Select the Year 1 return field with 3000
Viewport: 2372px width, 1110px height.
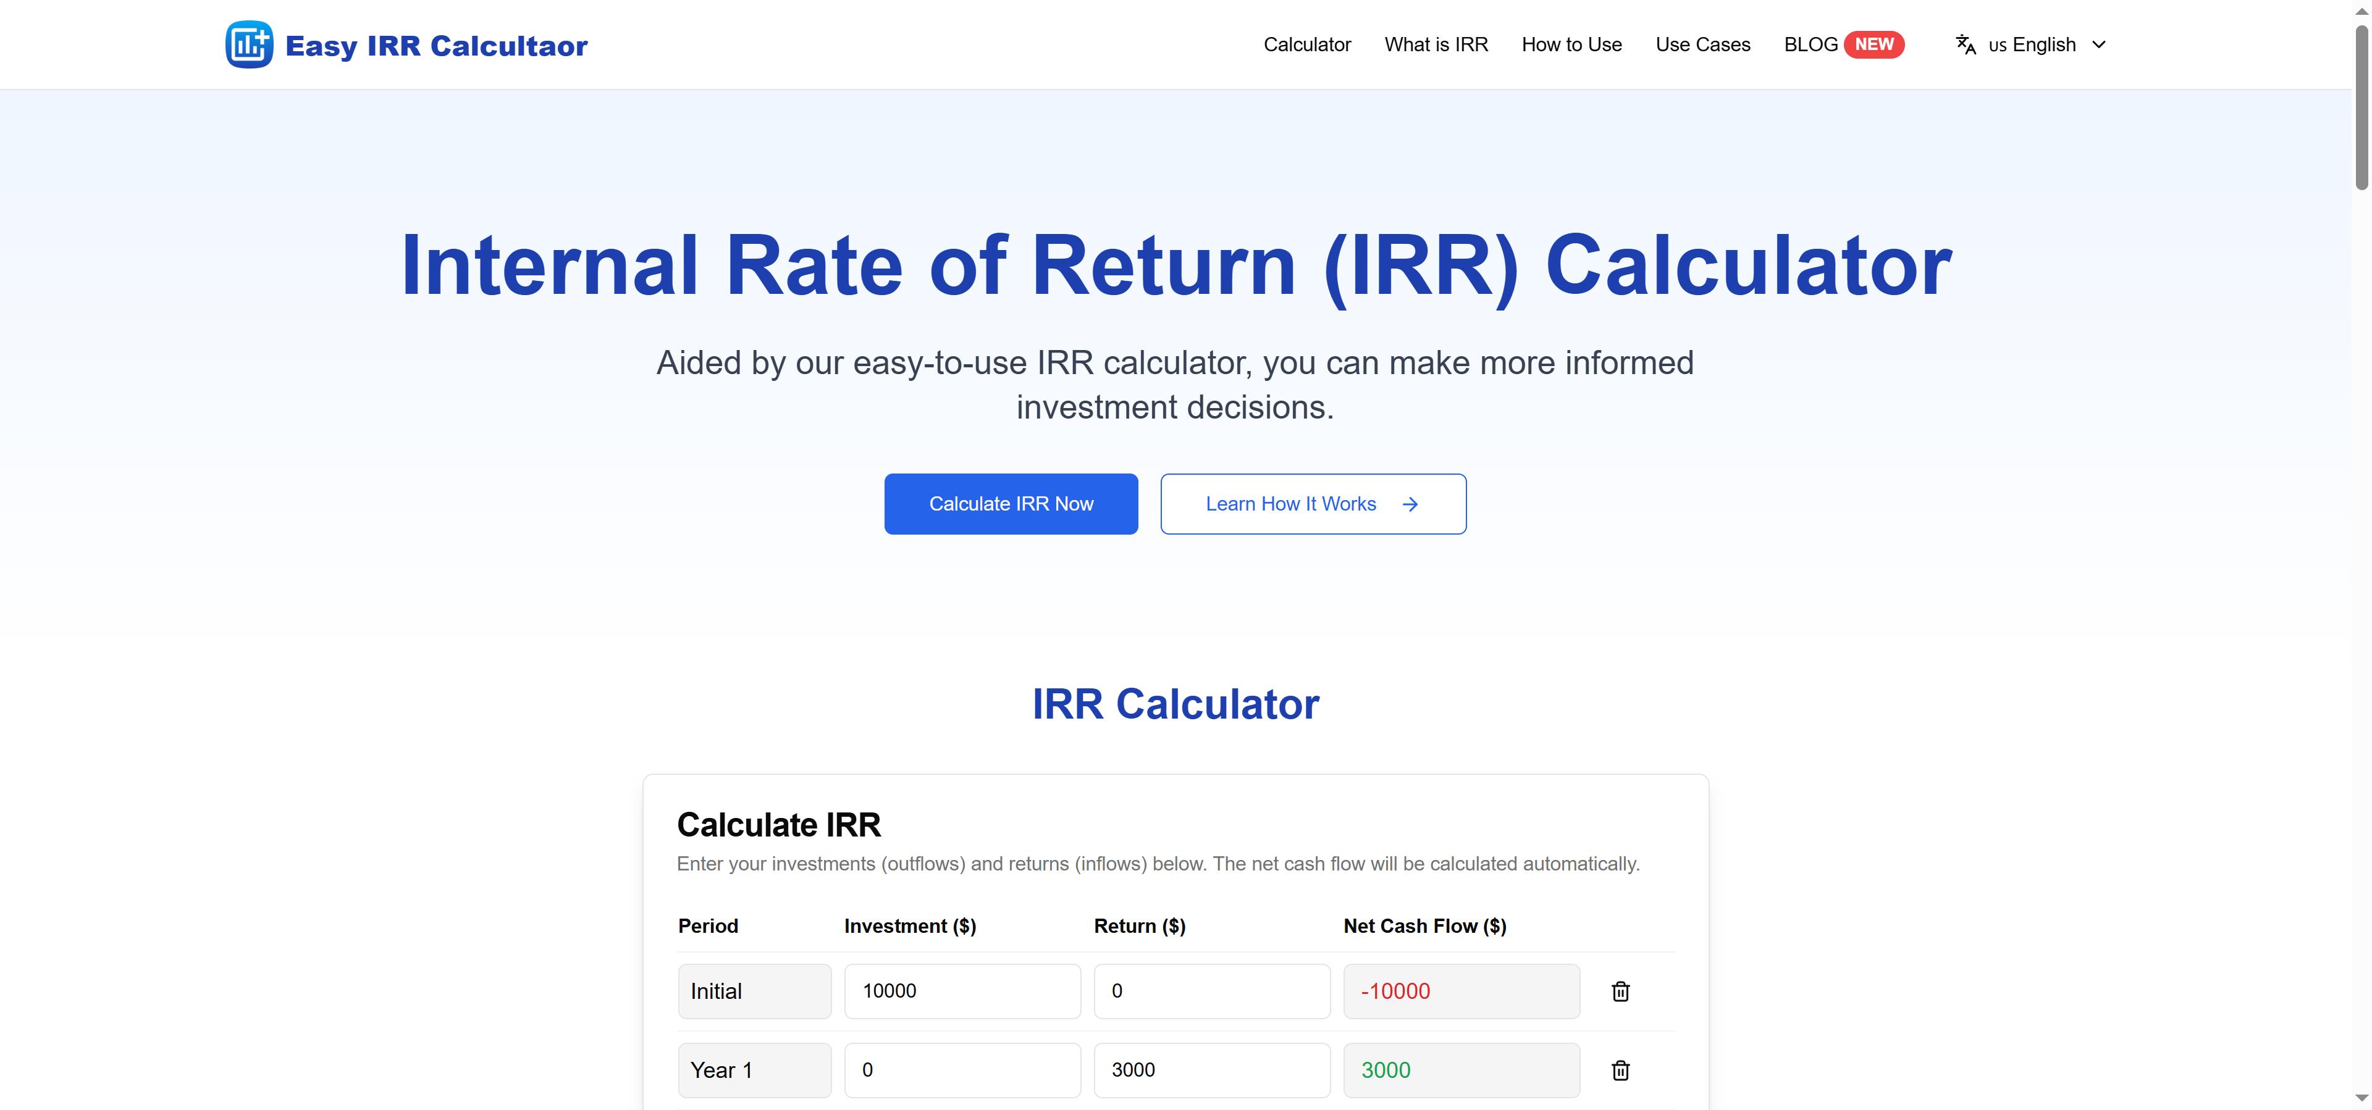click(x=1211, y=1070)
